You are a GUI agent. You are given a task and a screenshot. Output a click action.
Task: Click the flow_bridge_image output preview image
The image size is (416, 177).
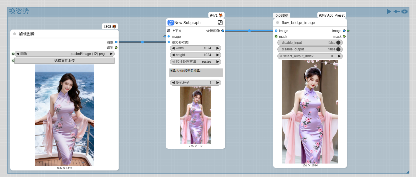[310, 112]
